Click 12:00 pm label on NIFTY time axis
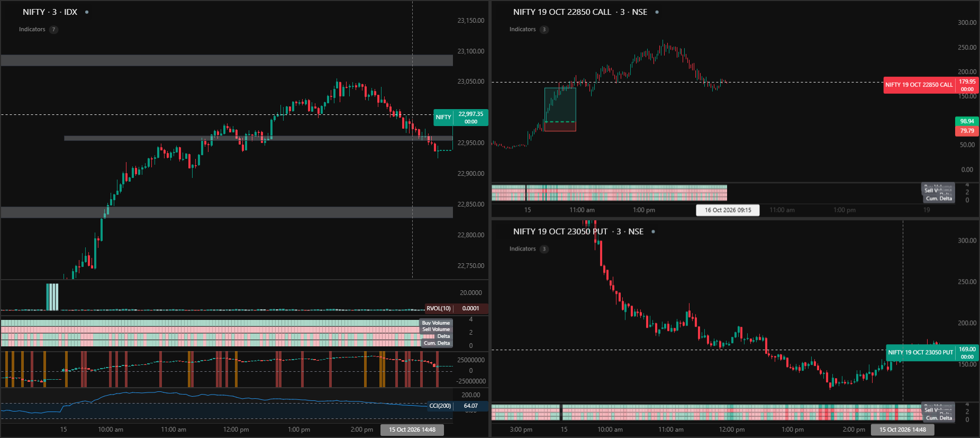The width and height of the screenshot is (980, 438). [236, 430]
